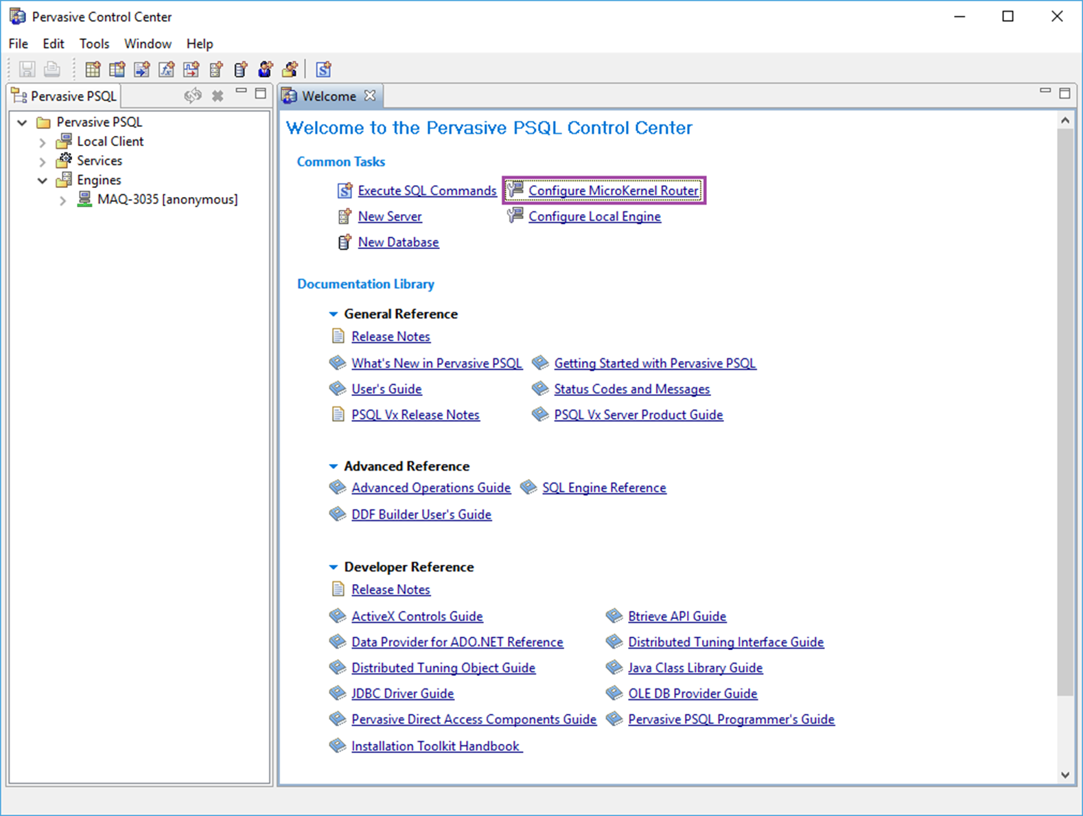Click the New View toolbar icon
Screen dimensions: 1083x816
[x=117, y=69]
